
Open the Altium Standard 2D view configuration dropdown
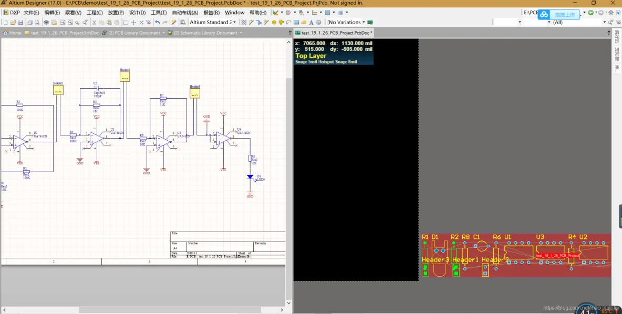pyautogui.click(x=234, y=22)
